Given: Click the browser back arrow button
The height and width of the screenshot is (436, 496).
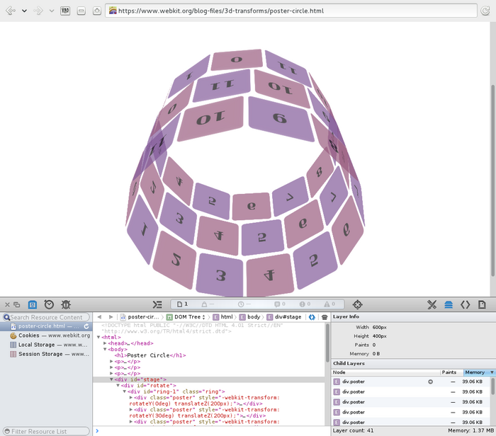Looking at the screenshot, I should pos(11,11).
